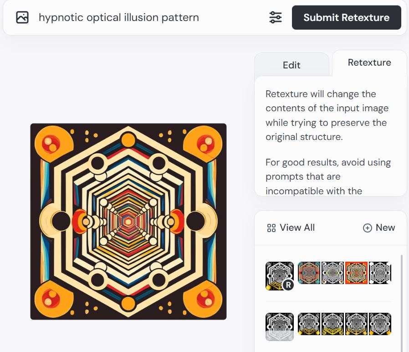
Task: Select last result thumbnail in second row
Action: 380,324
